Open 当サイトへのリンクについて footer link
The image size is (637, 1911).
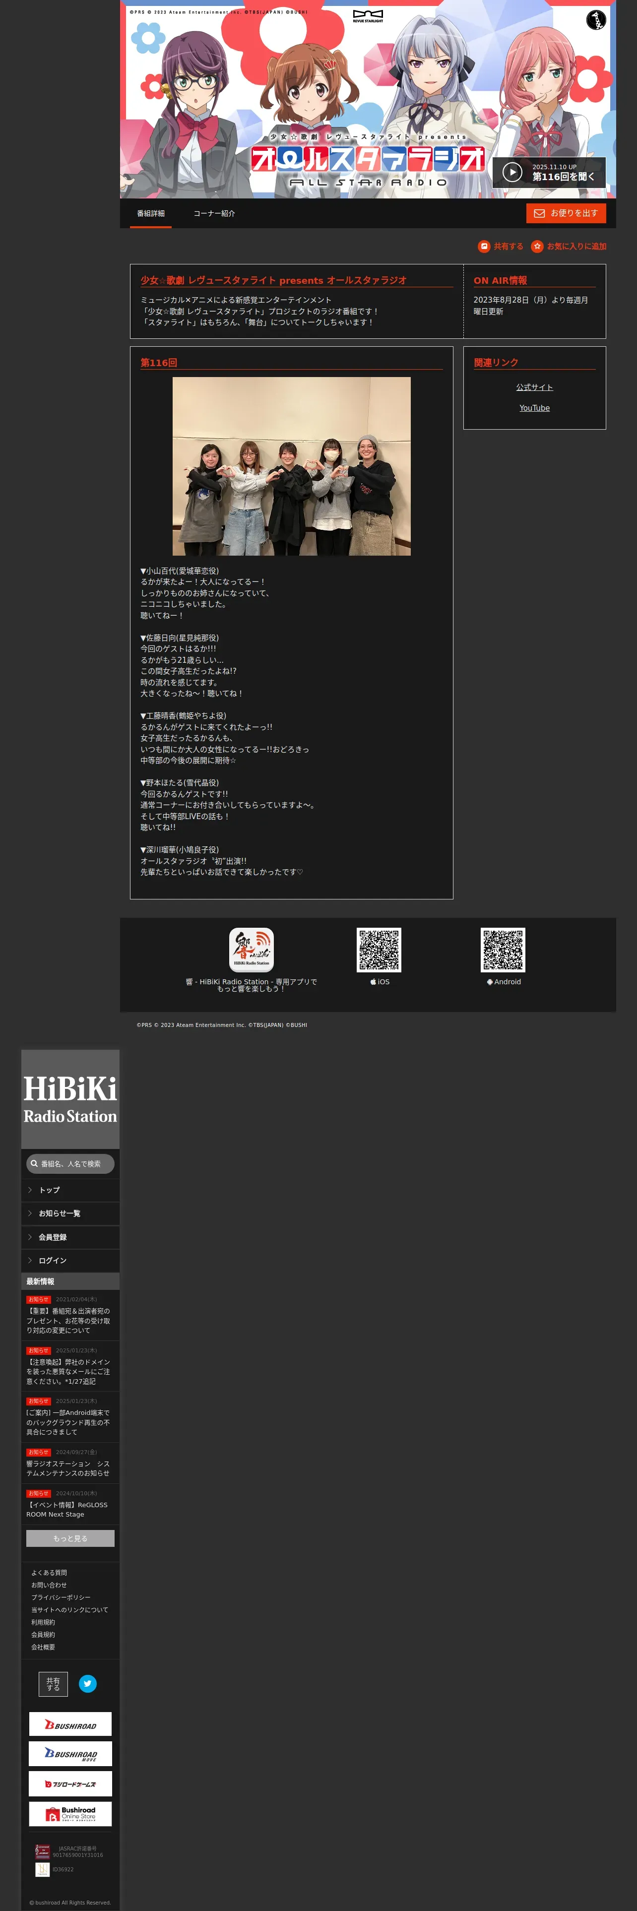[70, 1610]
